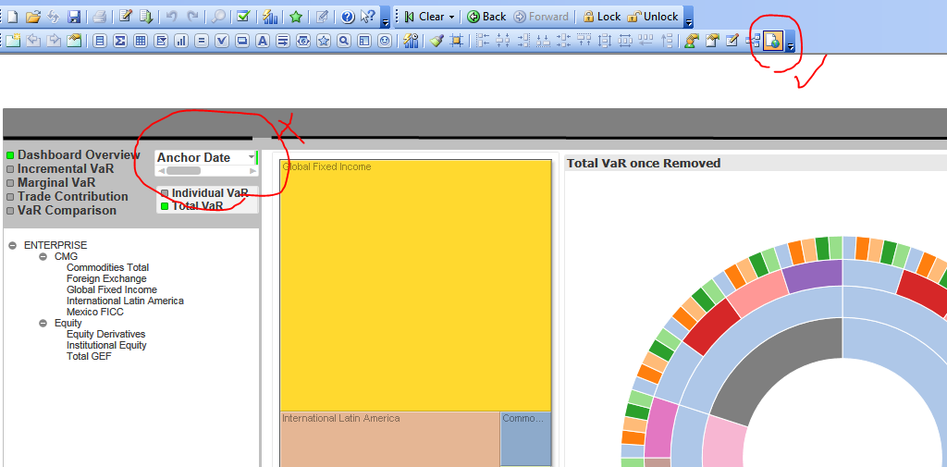Create a Table Box object
The image size is (947, 467).
pyautogui.click(x=141, y=41)
